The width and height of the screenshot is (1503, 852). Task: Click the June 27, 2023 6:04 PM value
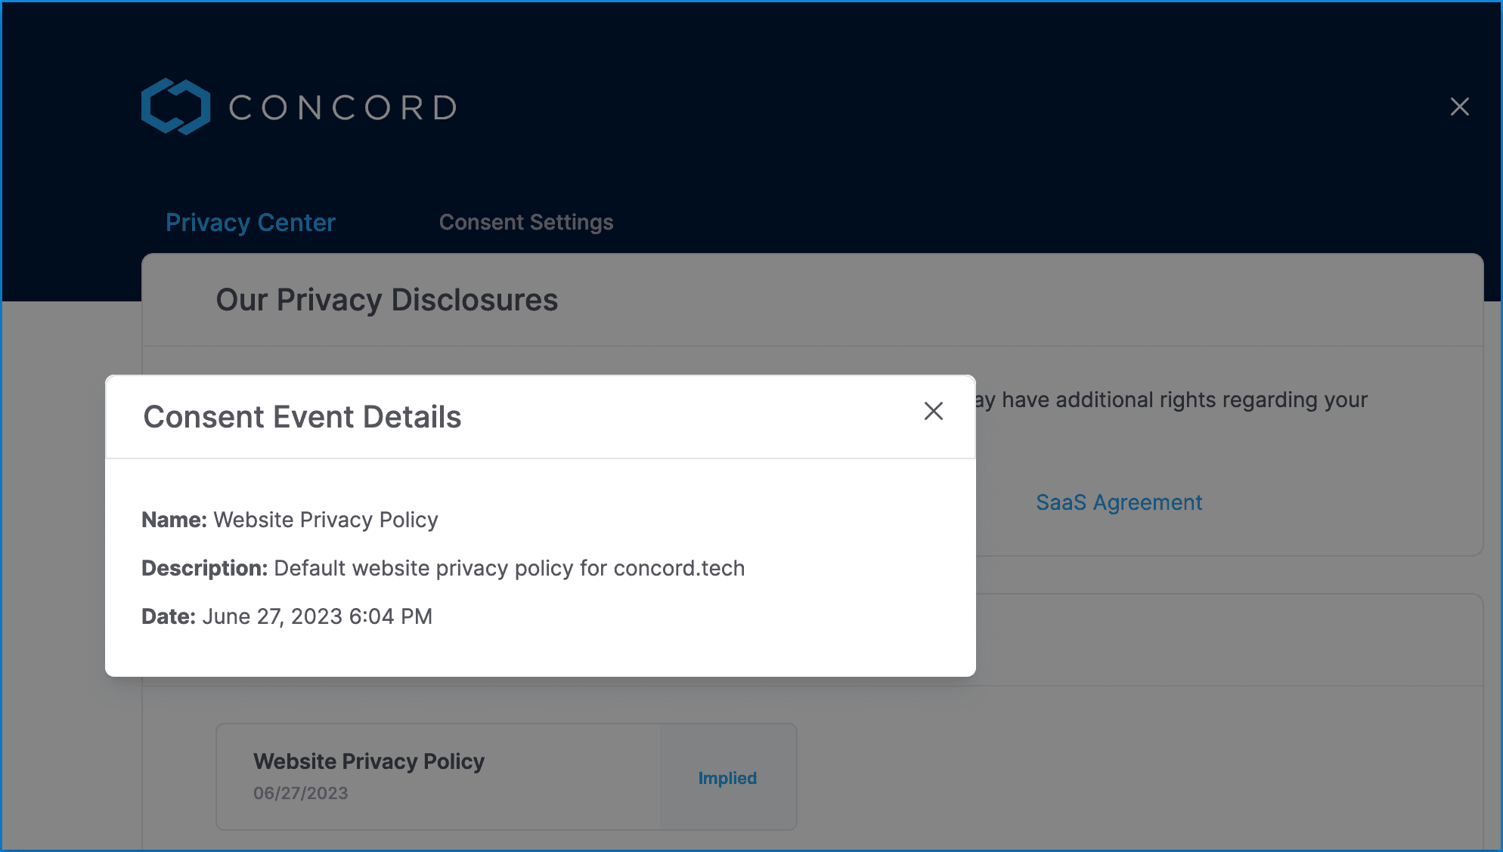(x=317, y=616)
